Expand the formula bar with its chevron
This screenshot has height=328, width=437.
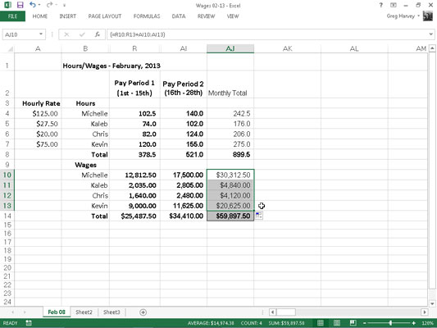(431, 34)
